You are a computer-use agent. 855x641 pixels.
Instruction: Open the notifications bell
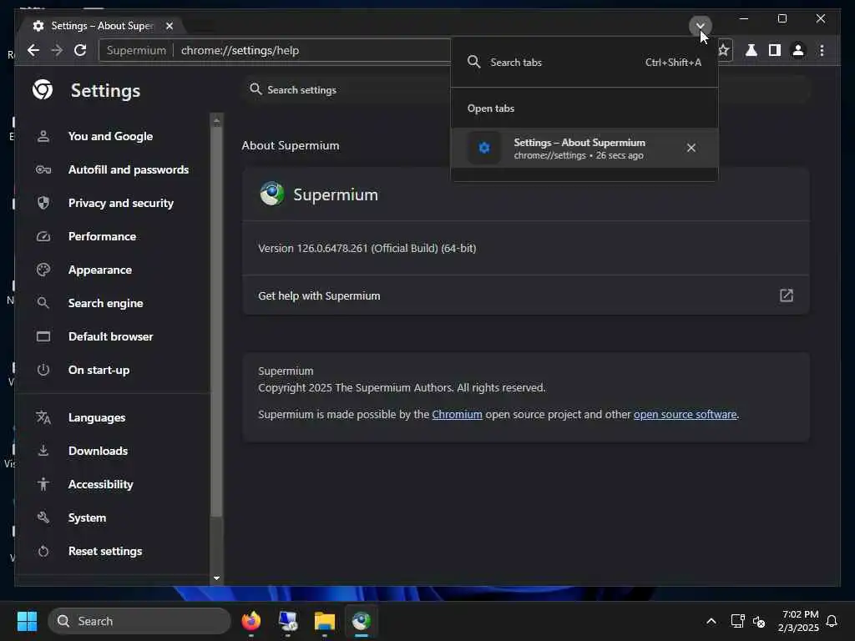coord(832,621)
